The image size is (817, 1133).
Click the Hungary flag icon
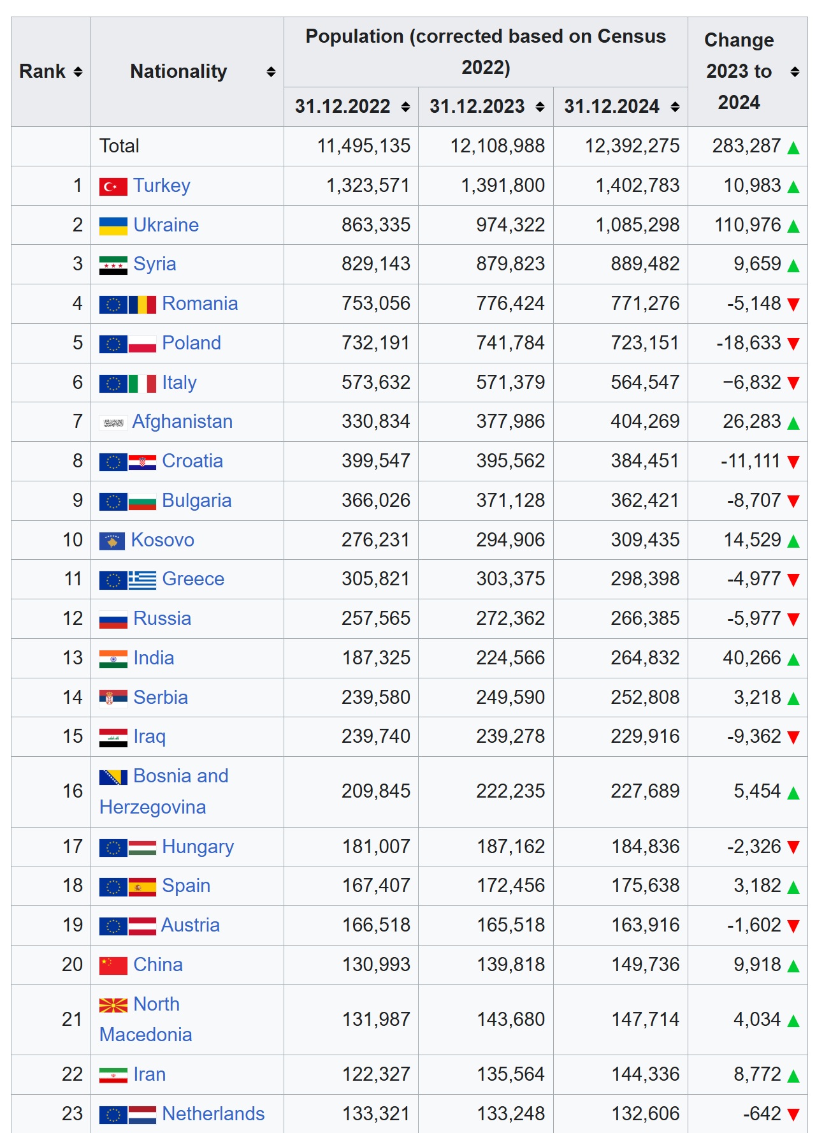142,848
